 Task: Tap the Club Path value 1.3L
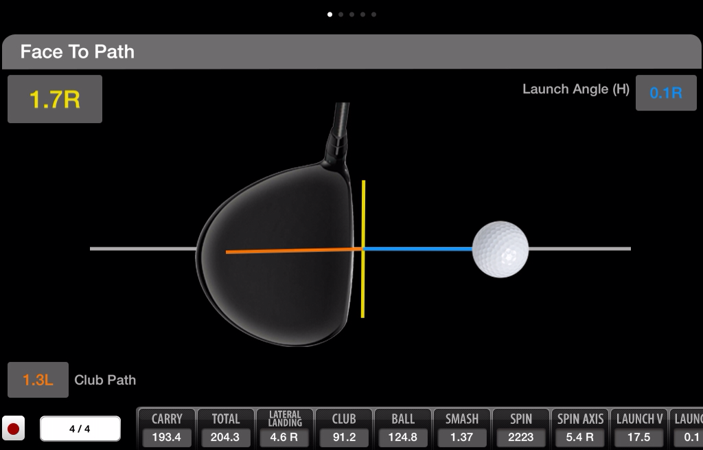pyautogui.click(x=38, y=380)
